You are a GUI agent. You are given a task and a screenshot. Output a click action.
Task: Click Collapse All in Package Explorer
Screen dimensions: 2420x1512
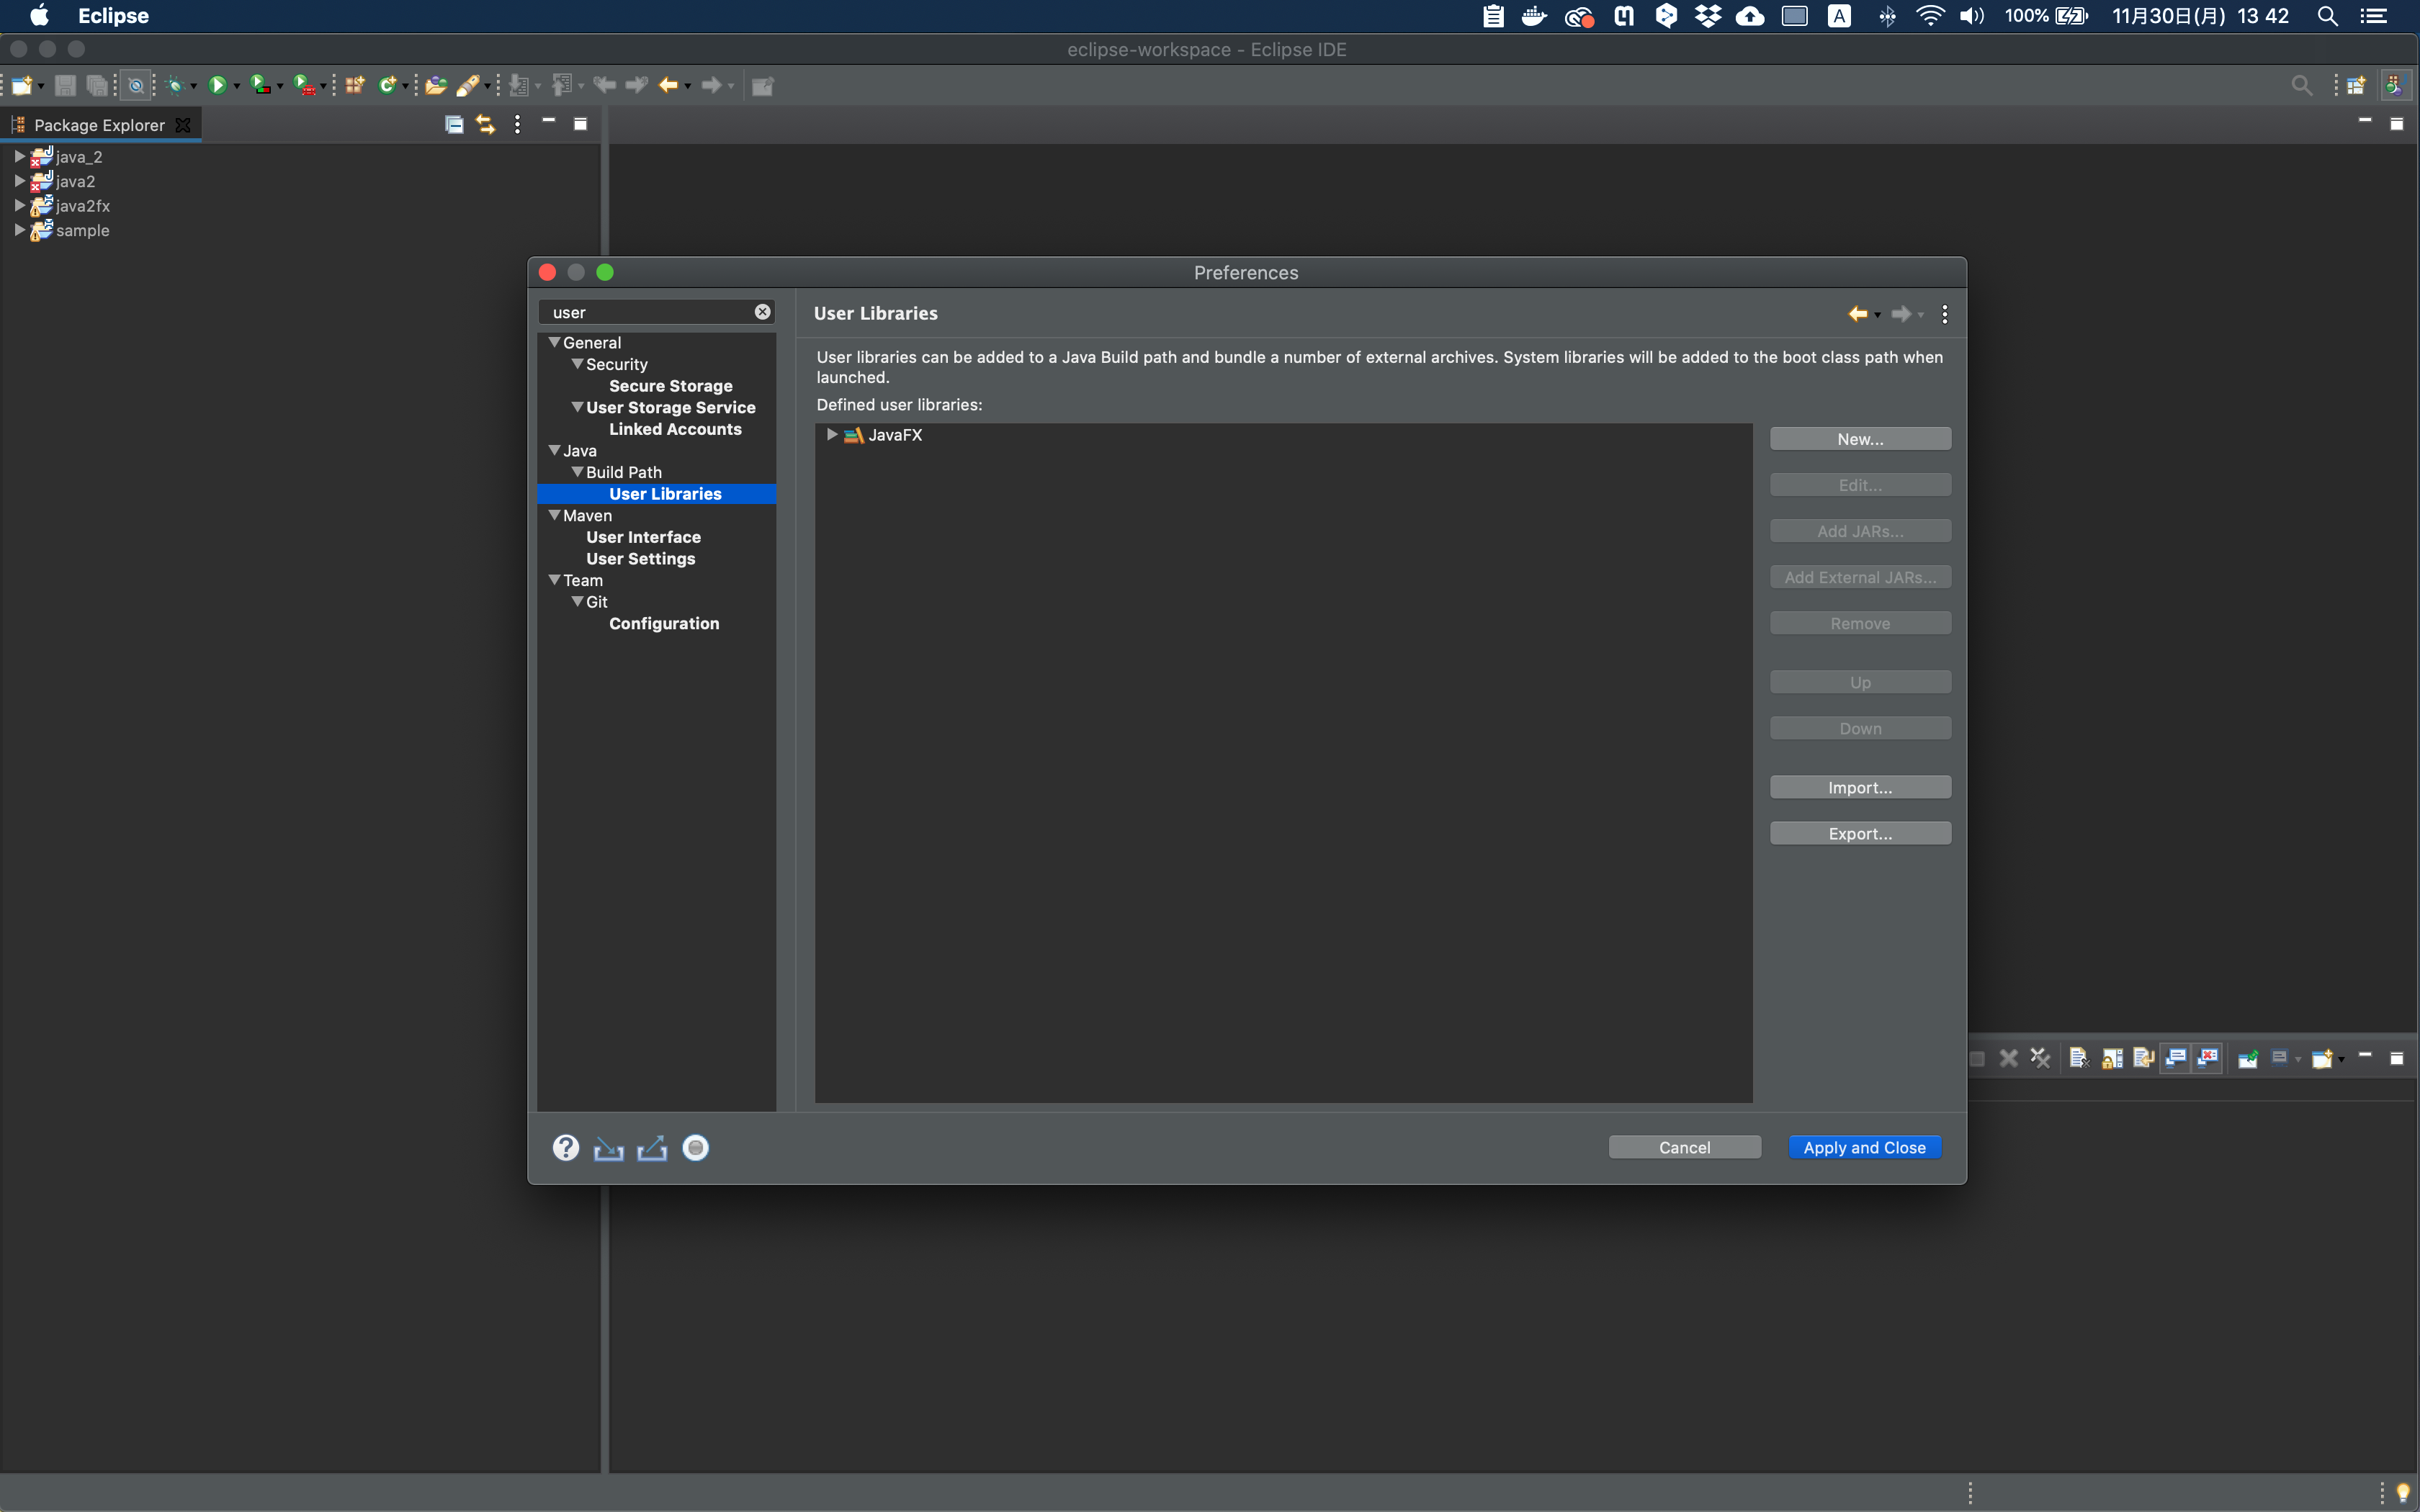(x=454, y=124)
